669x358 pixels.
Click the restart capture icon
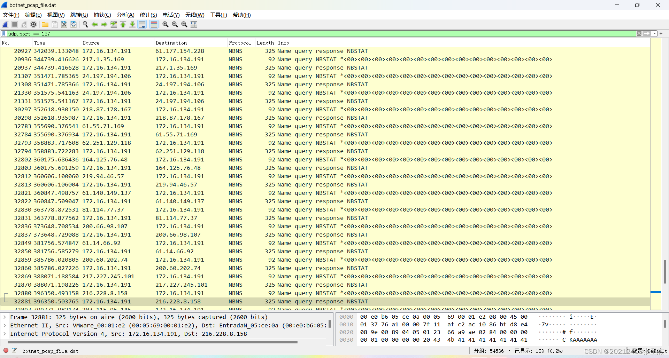(x=24, y=24)
